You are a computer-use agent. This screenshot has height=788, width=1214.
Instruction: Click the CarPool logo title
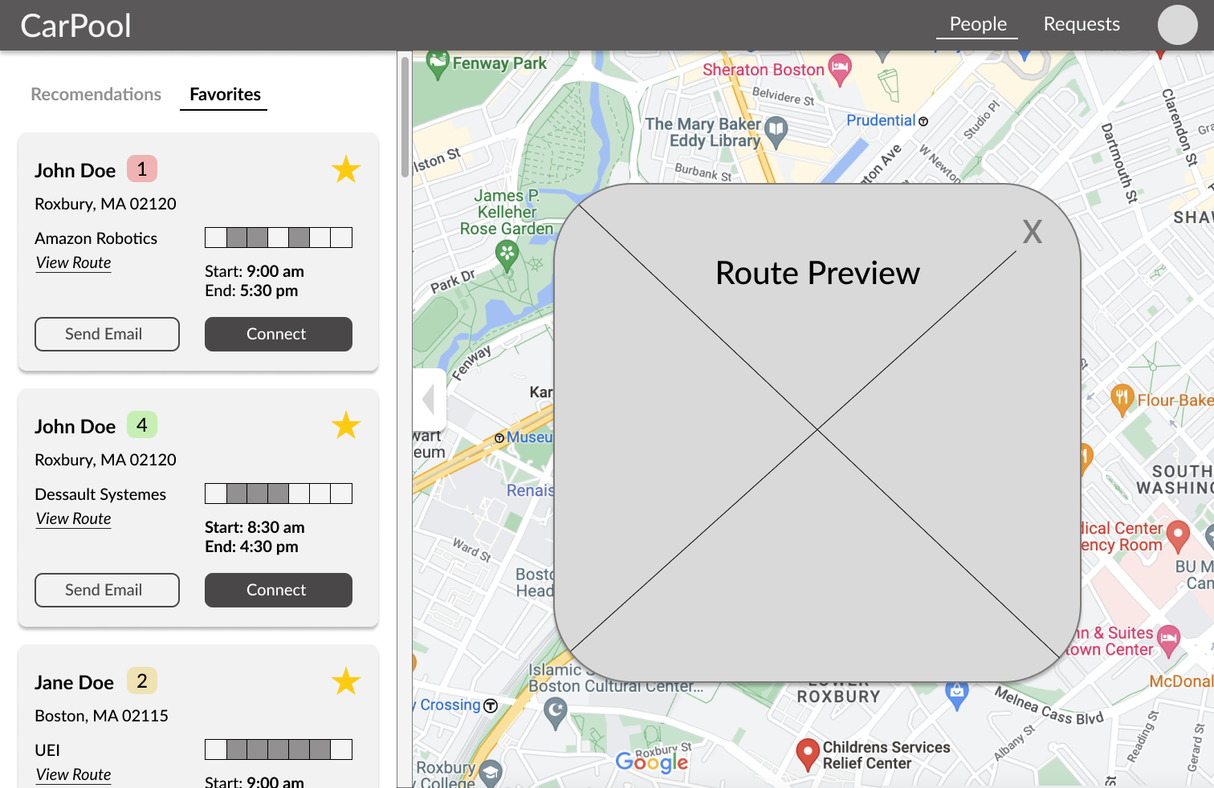point(75,26)
